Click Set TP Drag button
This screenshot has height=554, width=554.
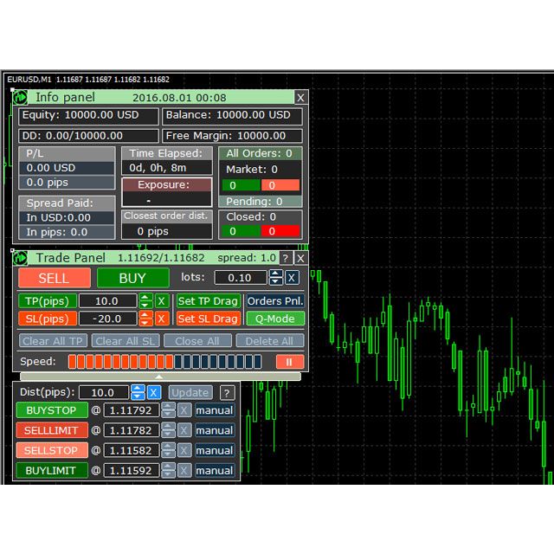point(208,301)
